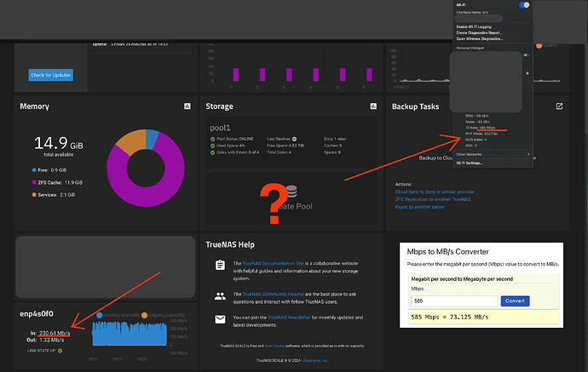
Task: Click the pool1 heading
Action: click(220, 128)
